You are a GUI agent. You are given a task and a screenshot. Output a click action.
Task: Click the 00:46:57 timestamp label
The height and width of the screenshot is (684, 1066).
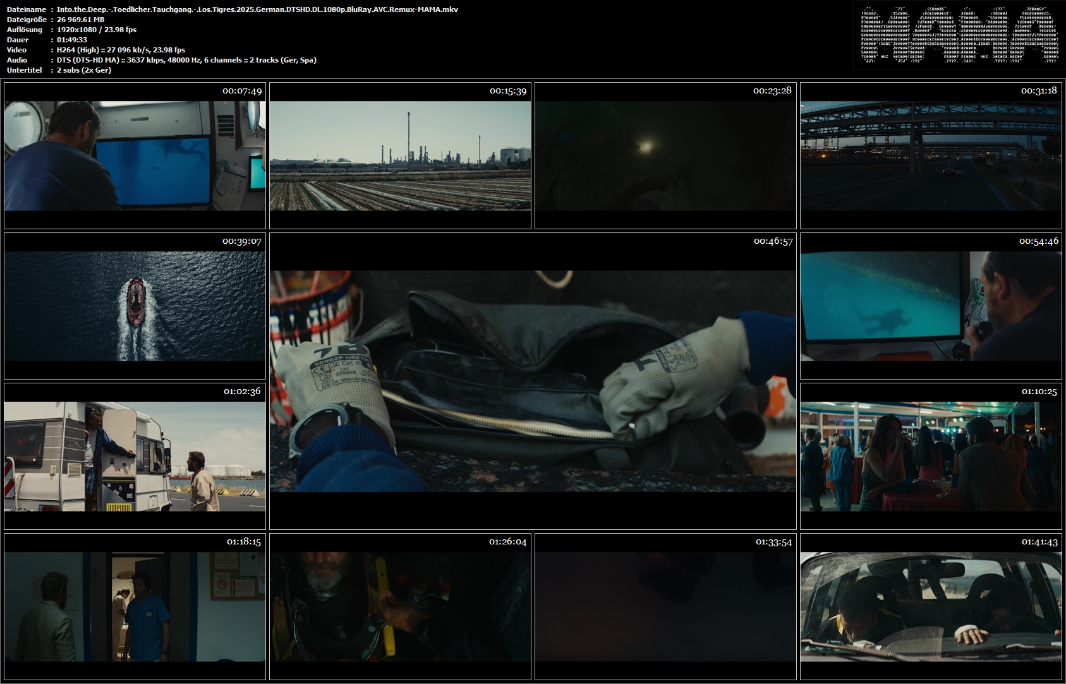click(773, 241)
